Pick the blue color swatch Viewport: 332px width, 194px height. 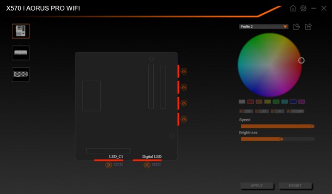click(x=293, y=102)
